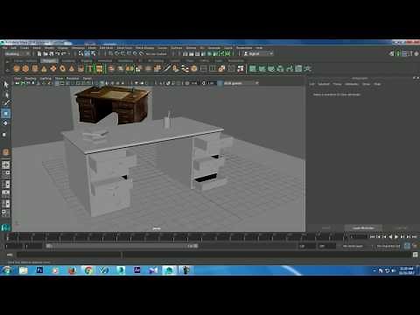
Task: Open the Modeling menu set dropdown
Action: click(17, 53)
